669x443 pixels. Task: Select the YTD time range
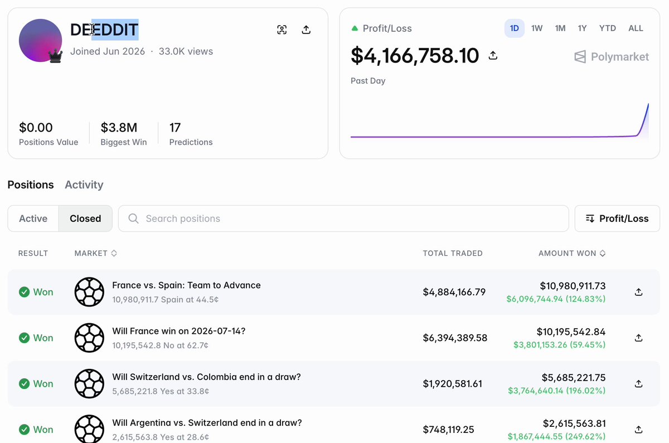coord(608,28)
